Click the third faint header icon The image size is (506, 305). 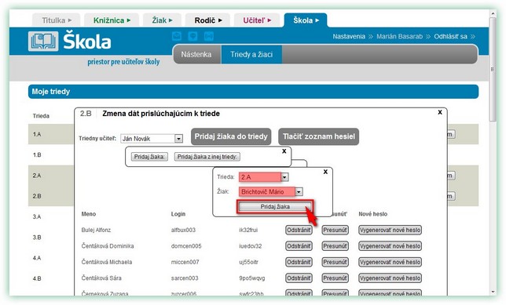click(x=209, y=36)
